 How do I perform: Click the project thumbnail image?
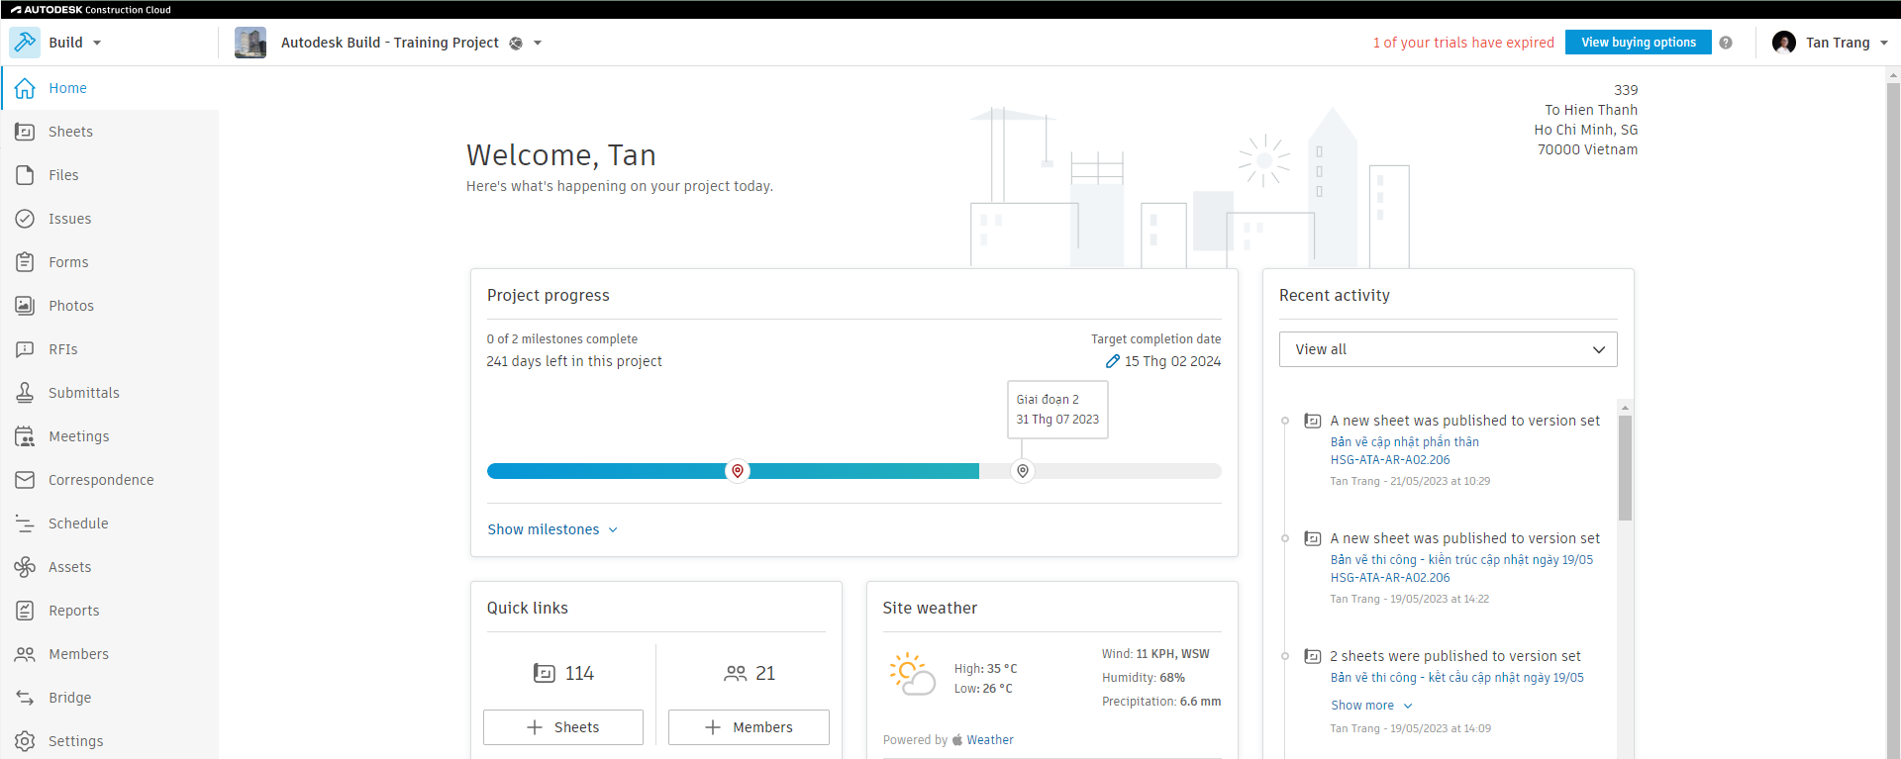tap(250, 43)
